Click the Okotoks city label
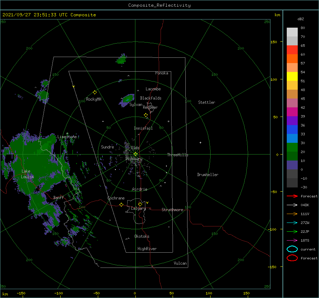Image resolution: width=319 pixels, height=298 pixels. (142, 236)
